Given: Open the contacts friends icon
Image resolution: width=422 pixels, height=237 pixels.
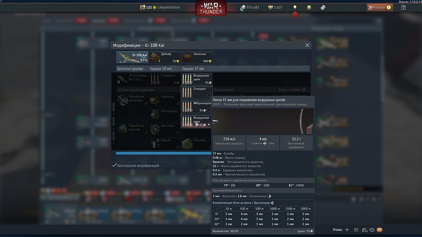Looking at the screenshot, I should tap(365, 230).
